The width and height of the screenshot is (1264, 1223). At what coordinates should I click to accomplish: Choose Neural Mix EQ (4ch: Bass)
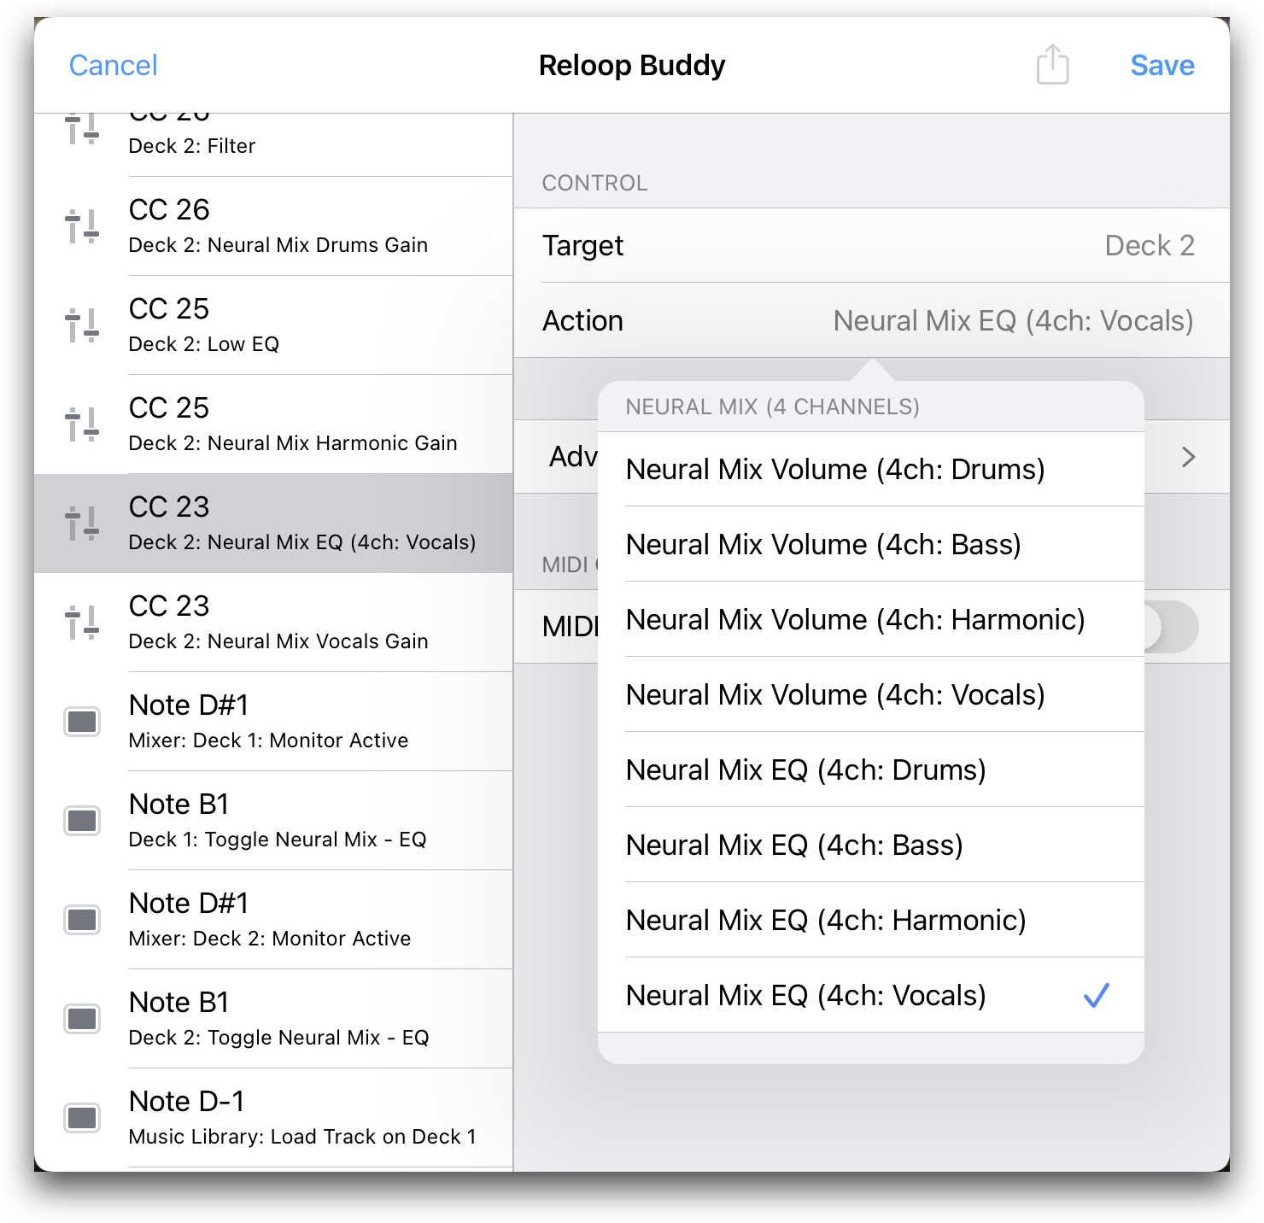pos(871,846)
